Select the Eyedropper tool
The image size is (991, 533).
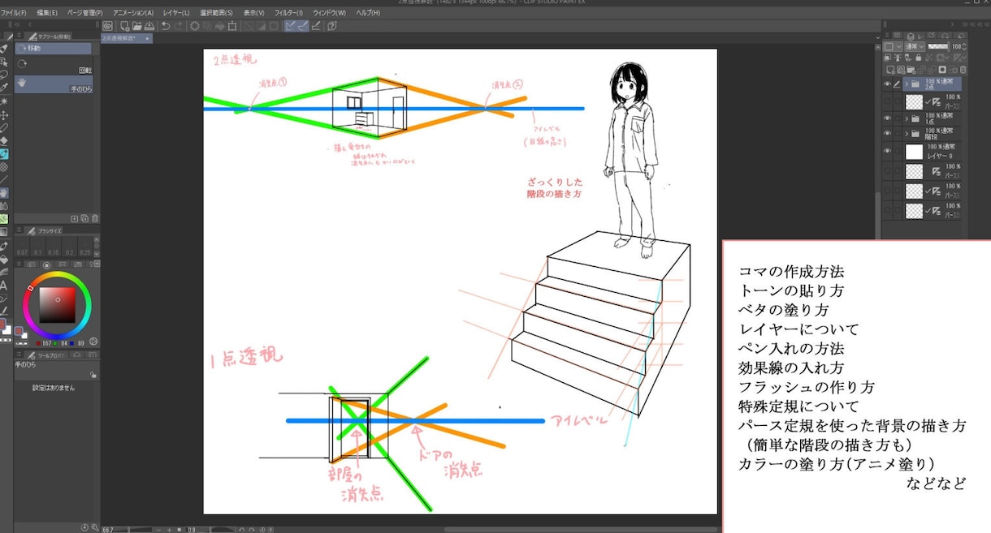4,87
